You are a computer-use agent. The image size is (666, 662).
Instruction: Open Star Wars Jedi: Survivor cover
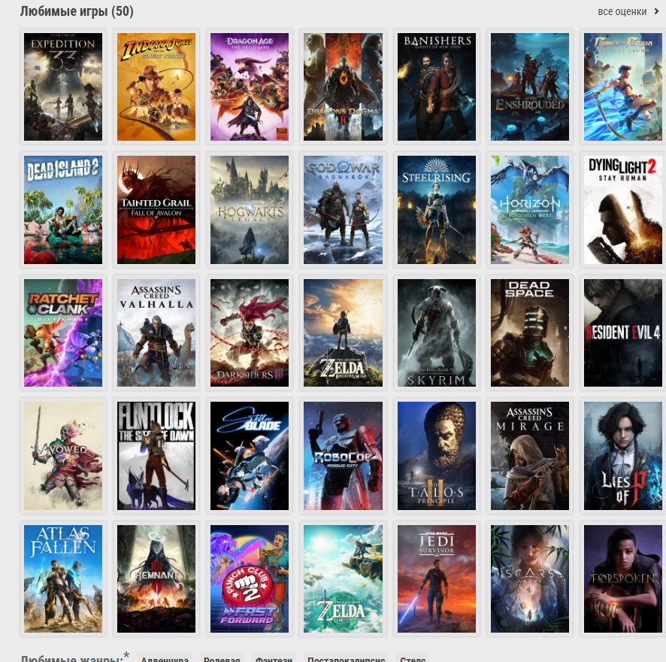(x=437, y=578)
